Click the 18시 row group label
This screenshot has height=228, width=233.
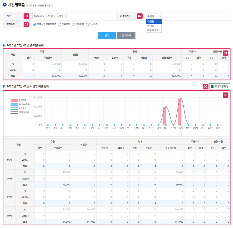9,216
